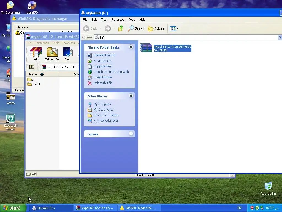Open the My Documents desktop icon
Image resolution: width=282 pixels, height=212 pixels.
click(10, 7)
